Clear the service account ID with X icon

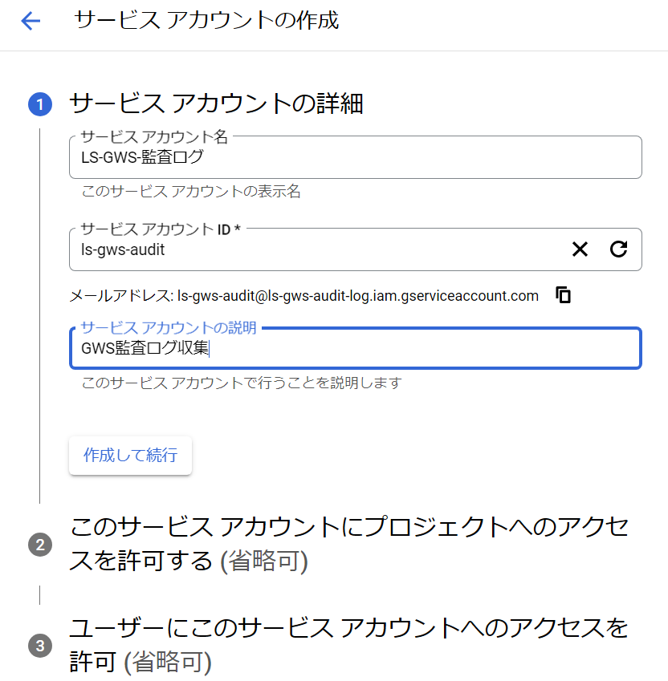pyautogui.click(x=580, y=249)
